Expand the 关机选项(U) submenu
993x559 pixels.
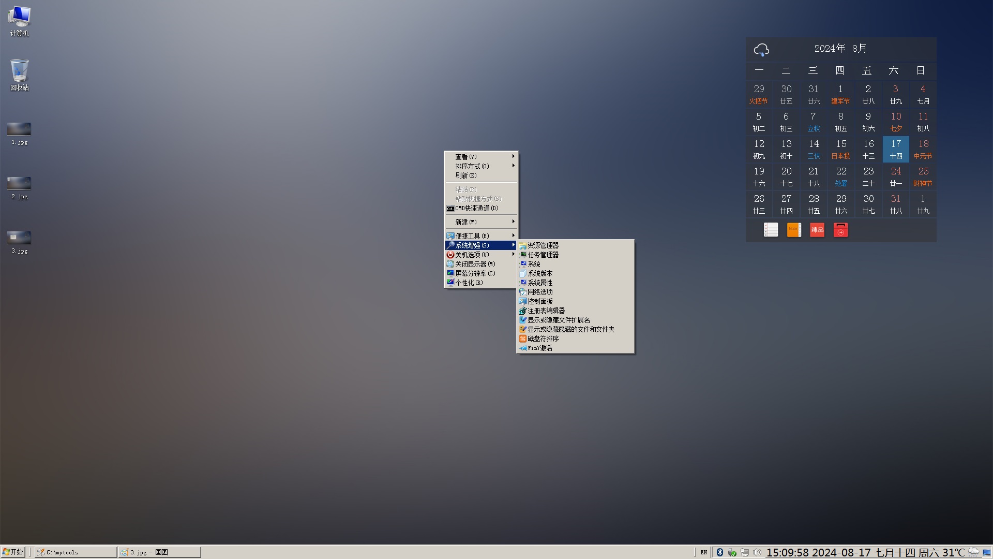click(481, 255)
